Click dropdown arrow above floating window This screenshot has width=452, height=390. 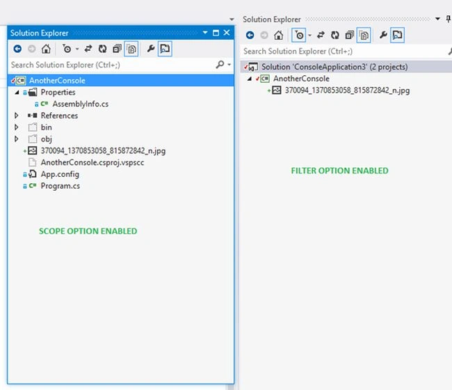click(x=232, y=19)
